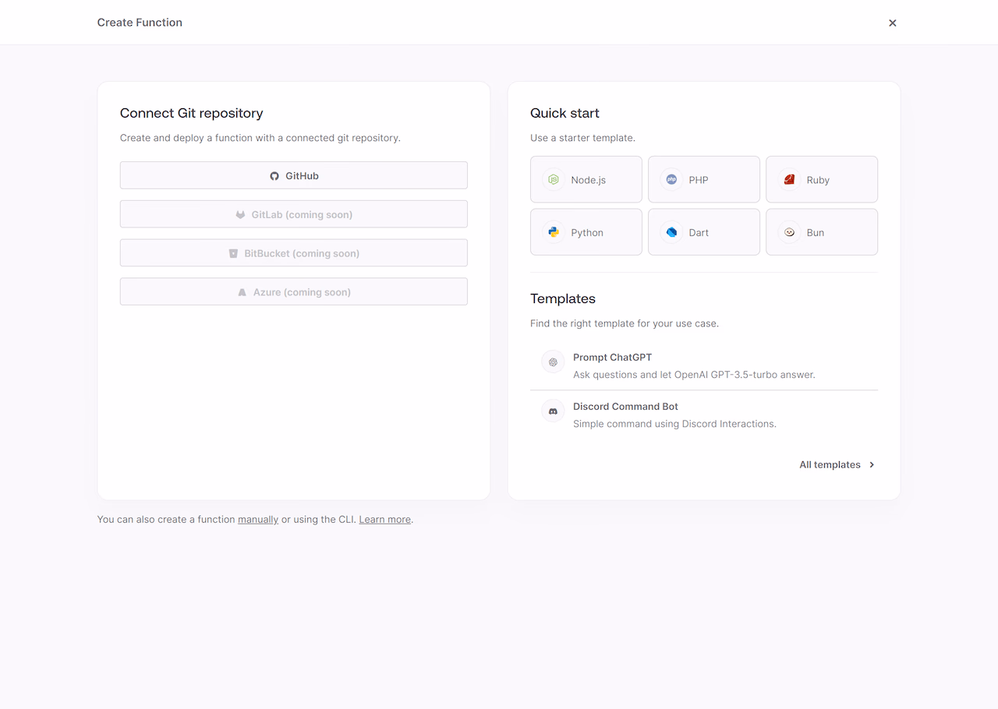
Task: Click the Azure logo icon
Action: 242,292
